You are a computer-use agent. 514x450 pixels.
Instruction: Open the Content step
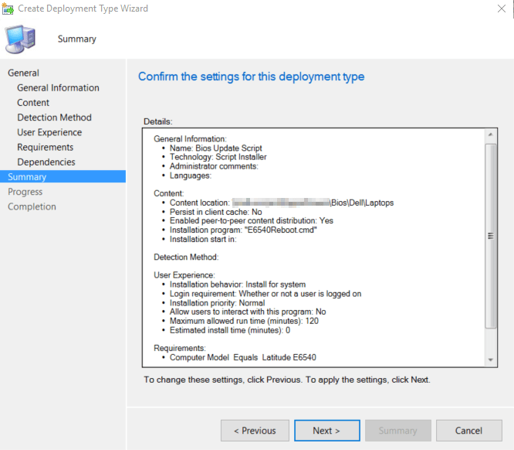click(x=33, y=103)
